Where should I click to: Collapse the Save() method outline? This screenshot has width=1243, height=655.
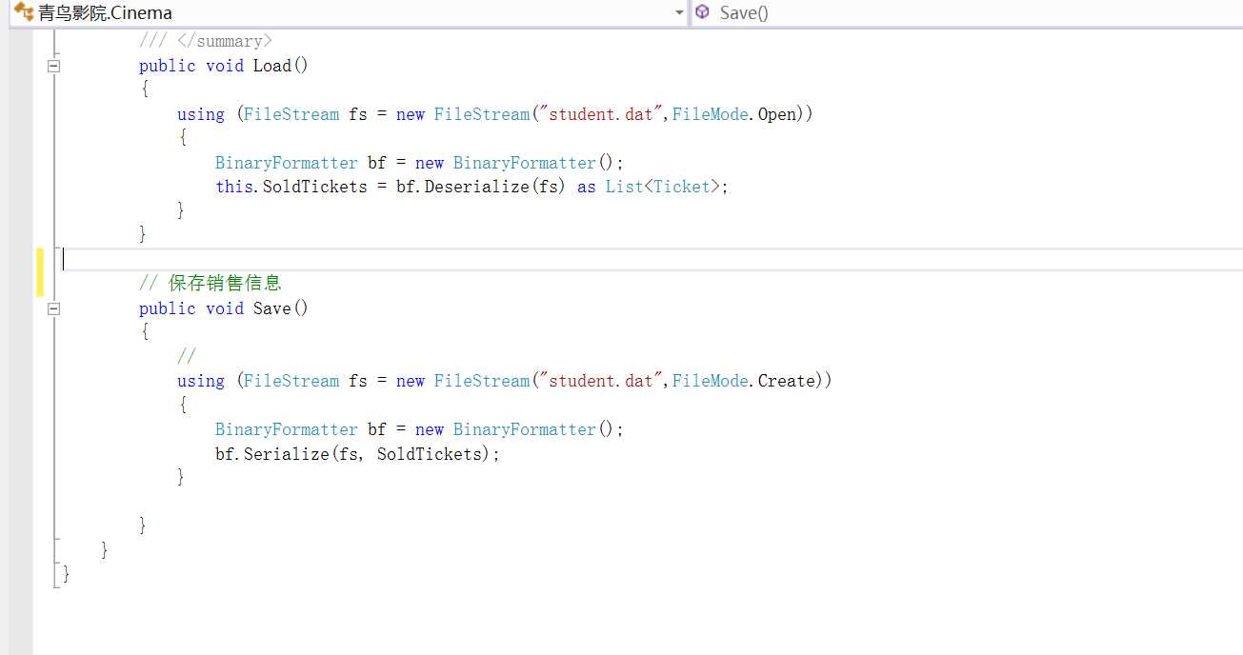(53, 308)
